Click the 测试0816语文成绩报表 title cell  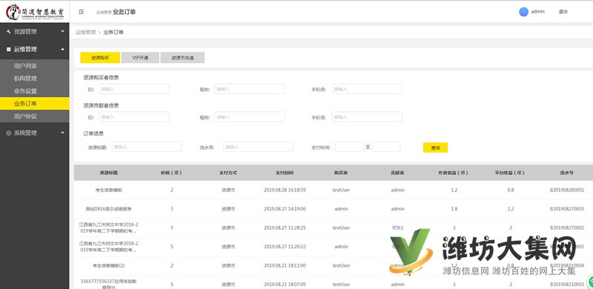click(x=108, y=209)
